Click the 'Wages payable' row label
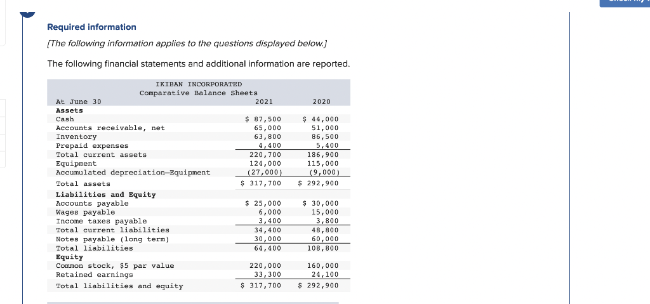Image resolution: width=650 pixels, height=304 pixels. click(x=86, y=213)
